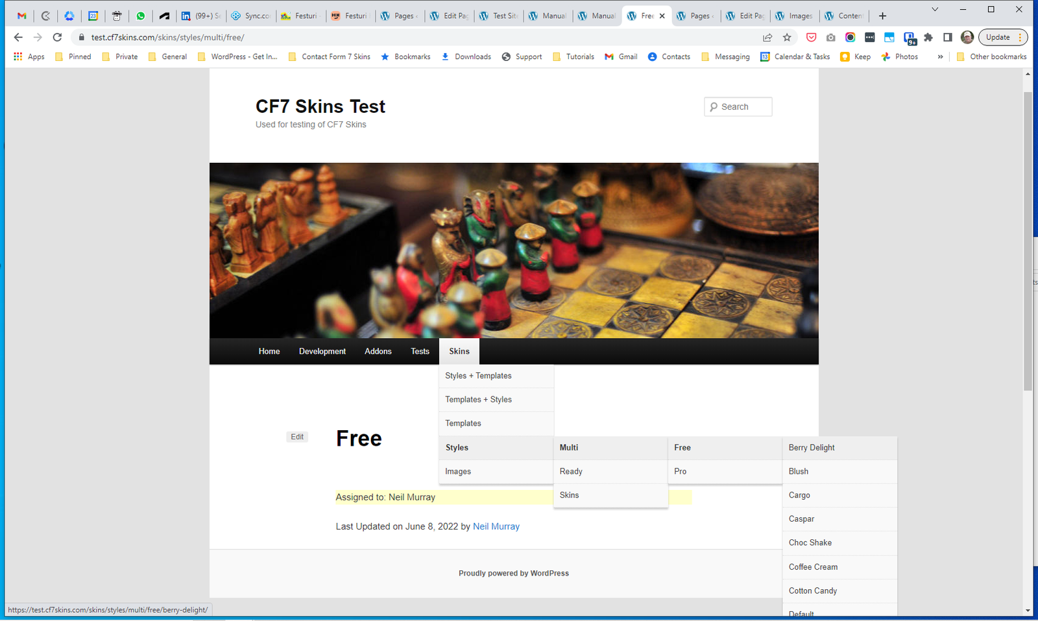Bookmark this page with the star icon
Image resolution: width=1038 pixels, height=621 pixels.
coord(787,38)
